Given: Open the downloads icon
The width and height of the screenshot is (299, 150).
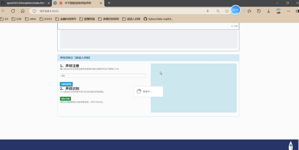Looking at the screenshot, I should click(x=268, y=11).
